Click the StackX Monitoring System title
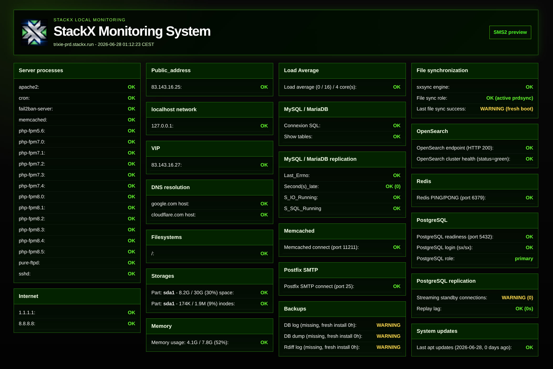553x369 pixels. click(132, 31)
